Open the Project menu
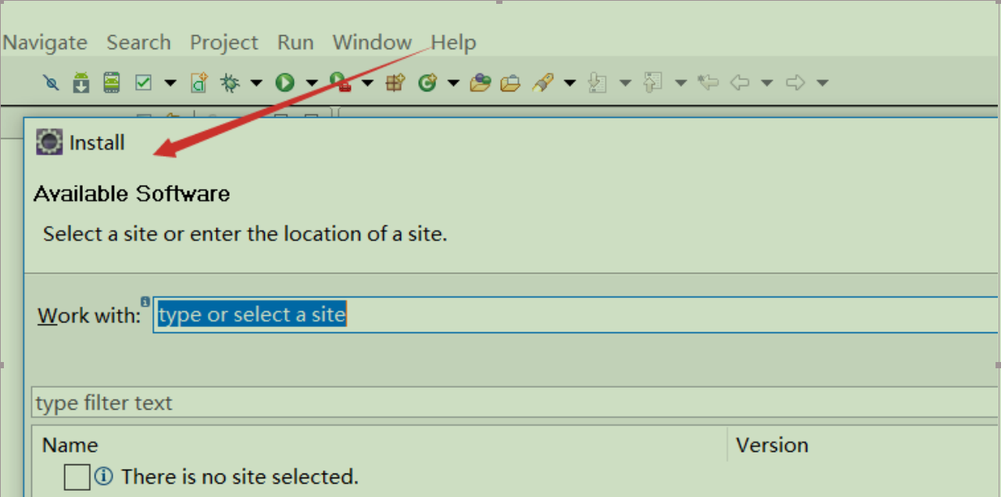This screenshot has width=1001, height=497. 224,43
